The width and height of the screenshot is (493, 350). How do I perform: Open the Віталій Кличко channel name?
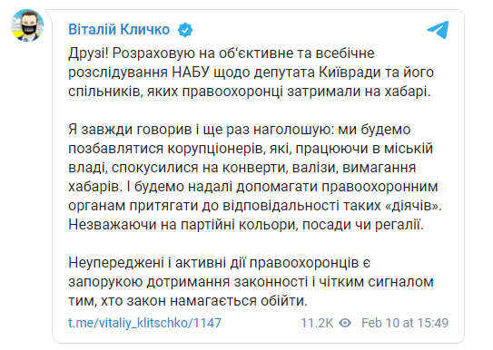[x=119, y=30]
